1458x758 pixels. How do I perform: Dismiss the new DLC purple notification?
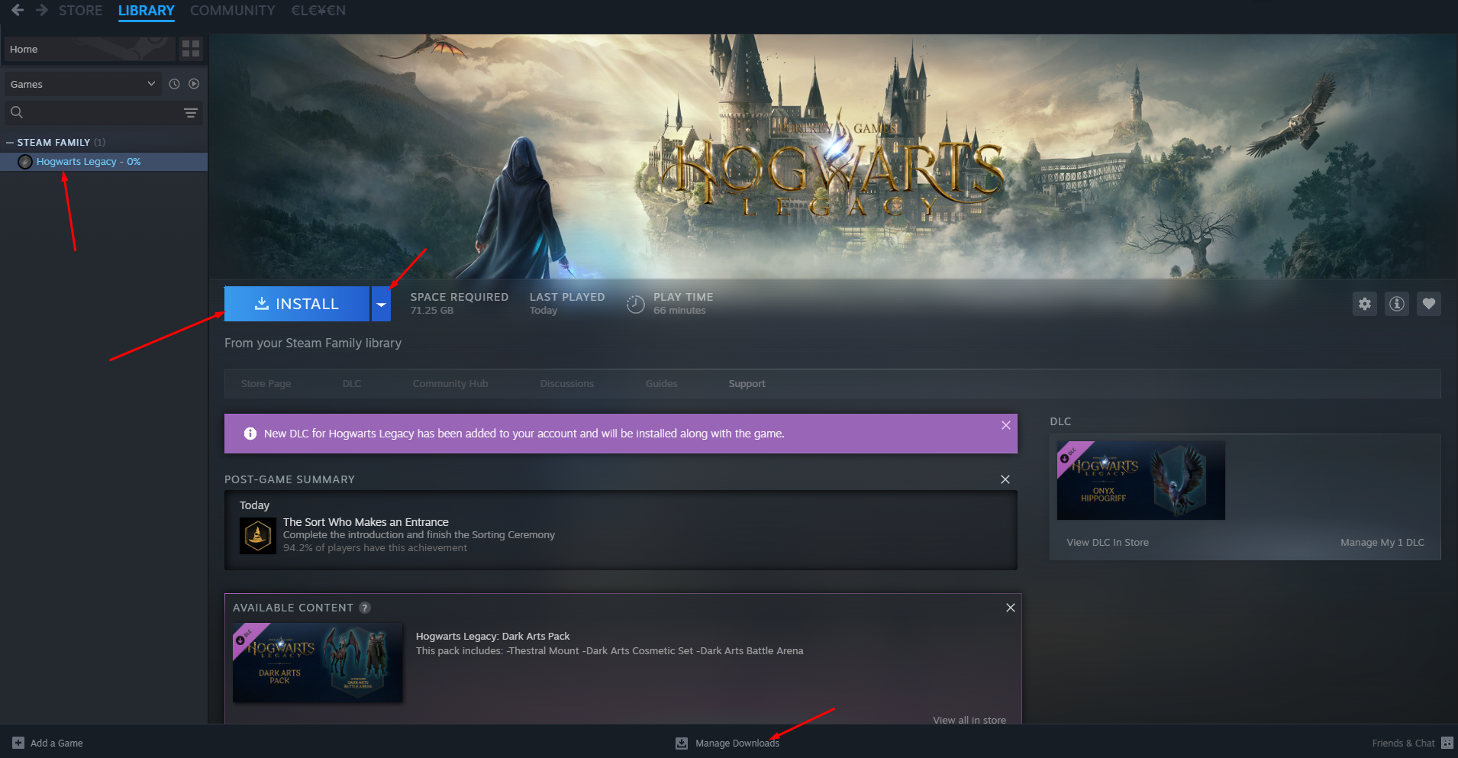pyautogui.click(x=1006, y=425)
